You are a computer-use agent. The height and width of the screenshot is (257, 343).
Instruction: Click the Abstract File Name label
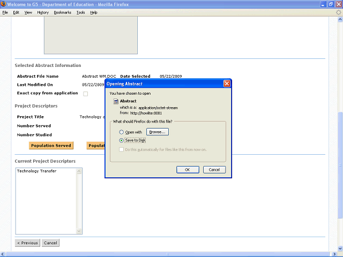pos(38,76)
